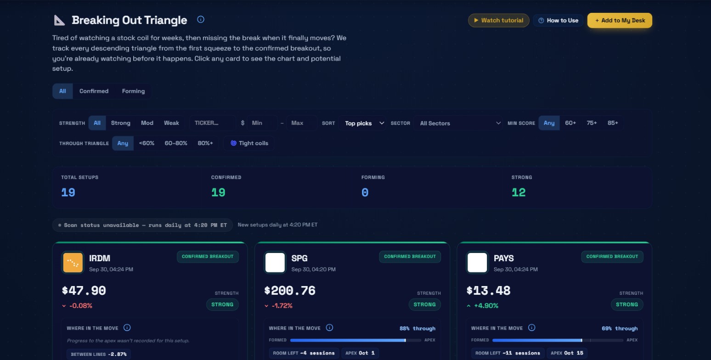
Task: Click the Min price input
Action: click(x=262, y=123)
